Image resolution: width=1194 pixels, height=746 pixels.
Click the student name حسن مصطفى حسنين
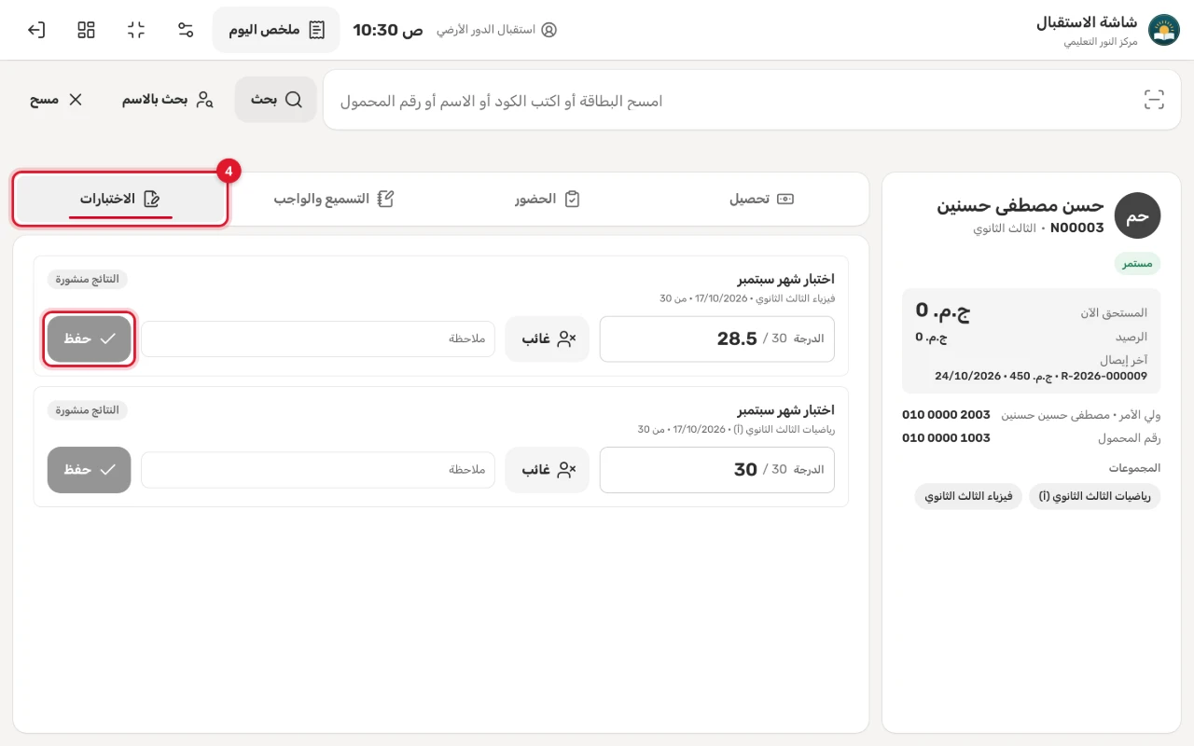click(x=1020, y=205)
